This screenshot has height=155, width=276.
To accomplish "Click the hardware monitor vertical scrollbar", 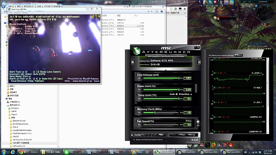I will click(x=268, y=96).
